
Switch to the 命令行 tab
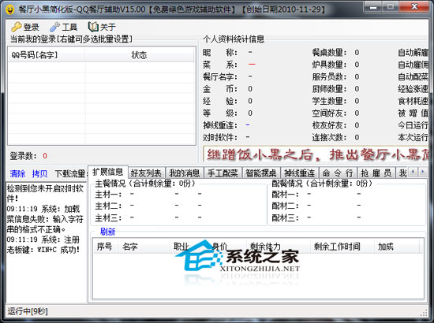click(x=338, y=173)
